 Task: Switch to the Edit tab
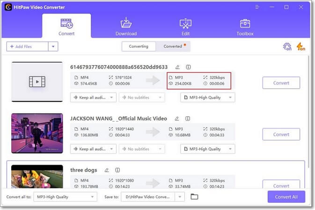pos(185,26)
